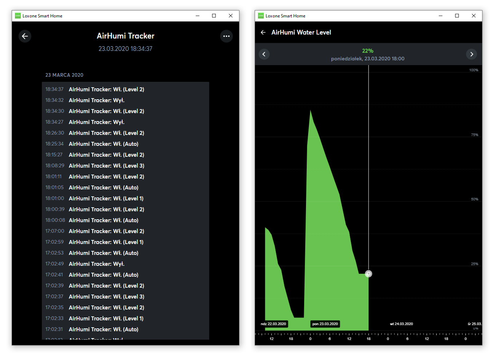Click Loxone logo in Water Level window title
This screenshot has width=493, height=356.
(261, 16)
